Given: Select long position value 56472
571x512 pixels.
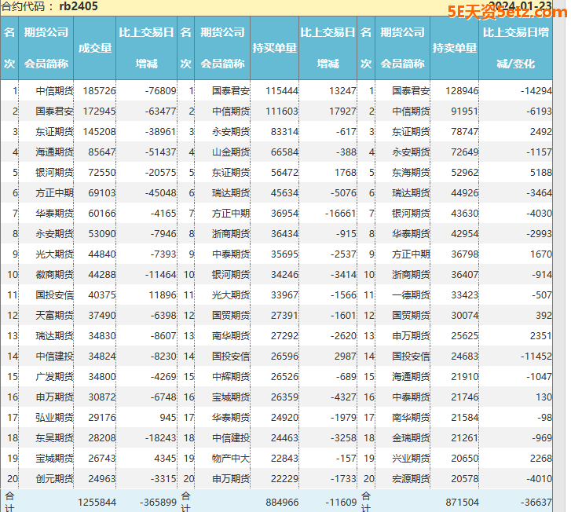Looking at the screenshot, I should [285, 172].
